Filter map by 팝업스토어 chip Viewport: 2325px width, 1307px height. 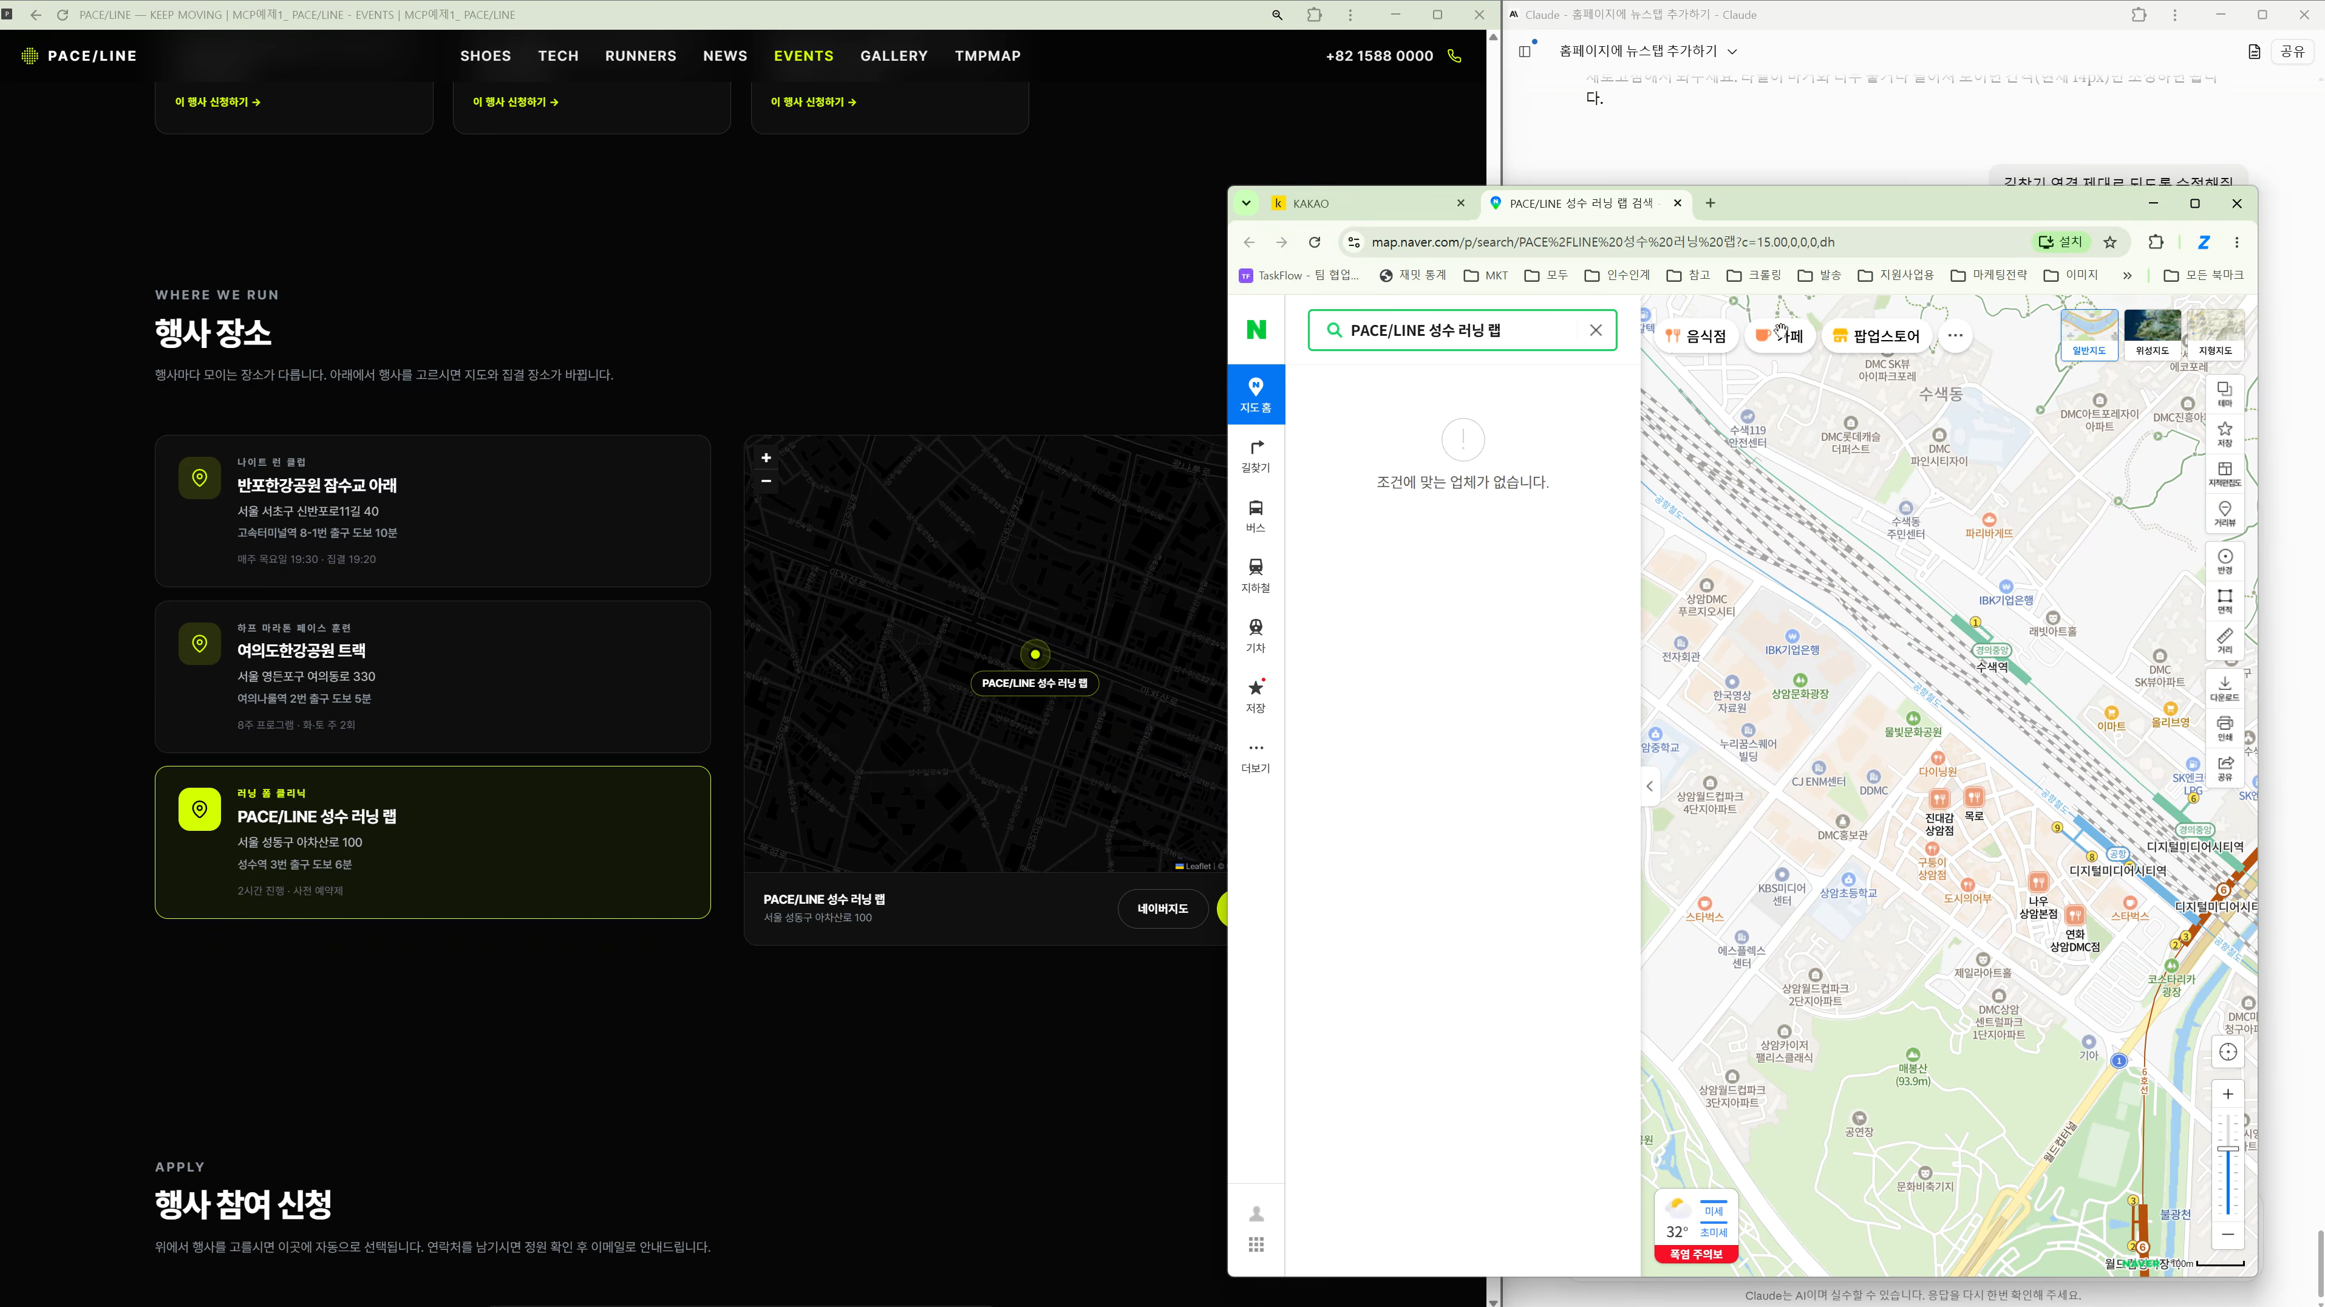coord(1876,336)
